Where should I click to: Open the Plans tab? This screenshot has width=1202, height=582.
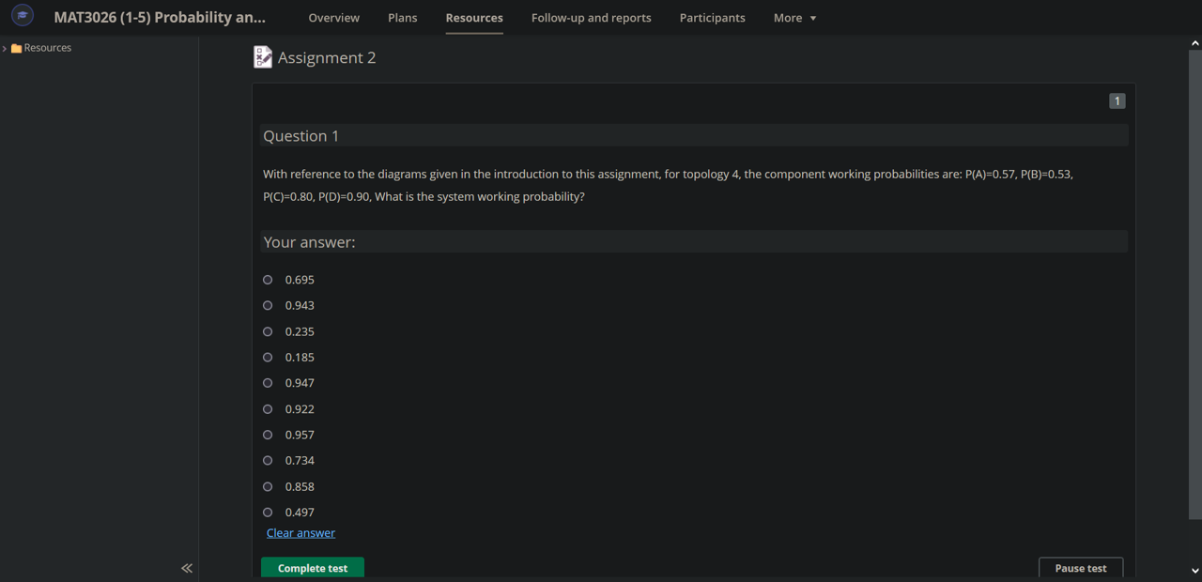pyautogui.click(x=402, y=18)
